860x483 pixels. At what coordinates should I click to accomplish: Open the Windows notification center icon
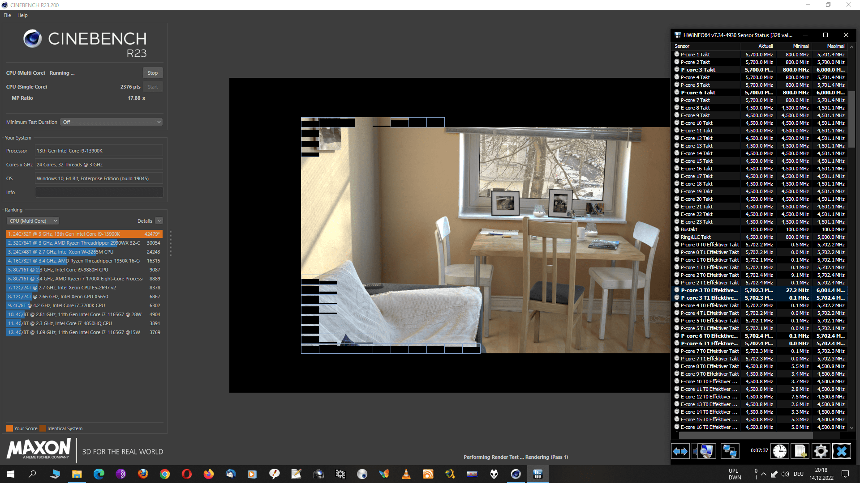click(x=845, y=474)
